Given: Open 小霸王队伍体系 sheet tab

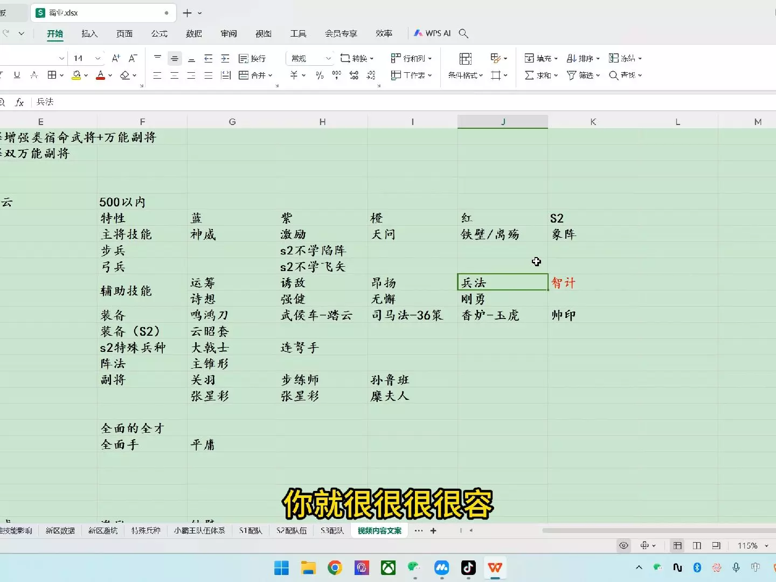Looking at the screenshot, I should 199,531.
